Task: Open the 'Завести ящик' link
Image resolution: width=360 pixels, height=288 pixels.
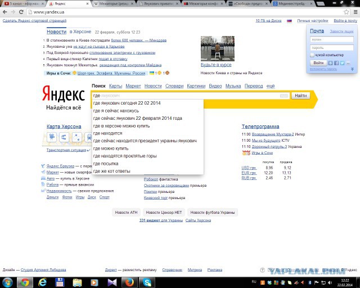Action: tap(341, 31)
